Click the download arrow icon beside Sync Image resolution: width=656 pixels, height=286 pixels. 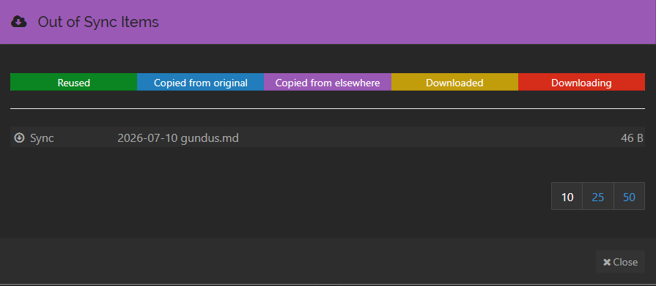coord(19,138)
